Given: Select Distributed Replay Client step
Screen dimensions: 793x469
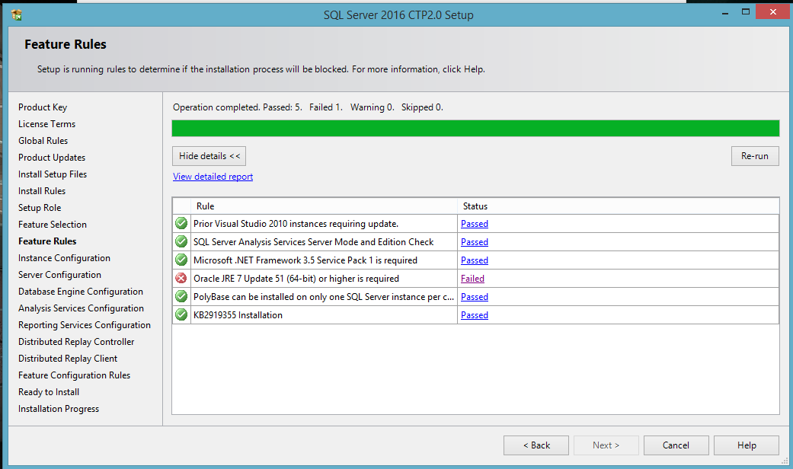Looking at the screenshot, I should (x=68, y=358).
